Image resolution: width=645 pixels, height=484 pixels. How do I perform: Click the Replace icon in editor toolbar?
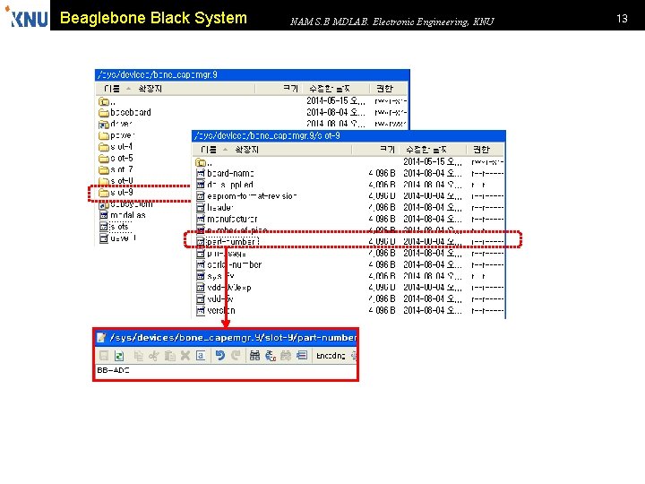271,356
